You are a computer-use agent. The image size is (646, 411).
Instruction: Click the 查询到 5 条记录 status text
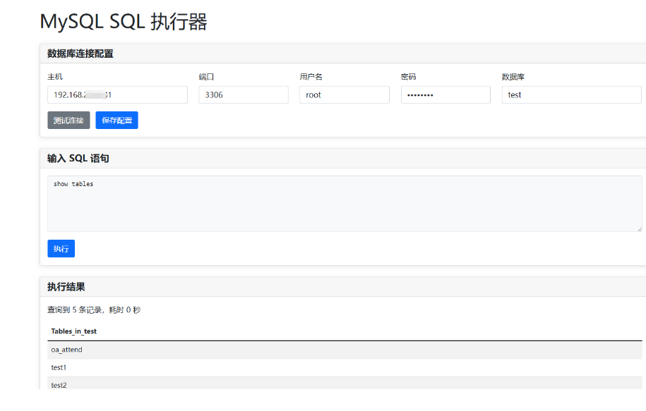(x=94, y=309)
